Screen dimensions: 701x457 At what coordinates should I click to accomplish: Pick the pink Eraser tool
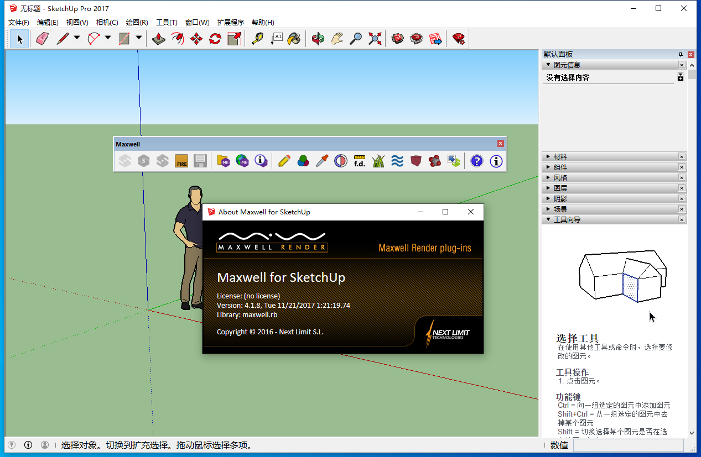coord(42,39)
